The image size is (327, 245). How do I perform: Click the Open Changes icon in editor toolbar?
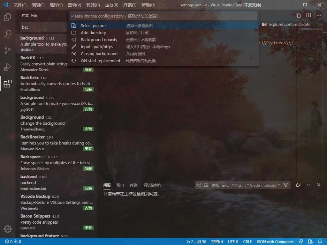(299, 15)
